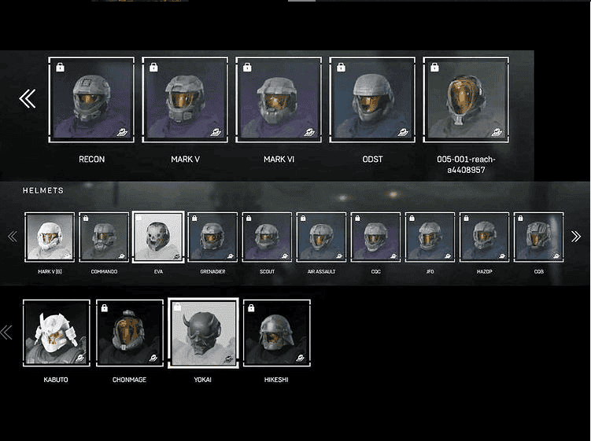Image resolution: width=591 pixels, height=441 pixels.
Task: Choose the highlighted EVA helmet
Action: click(x=158, y=237)
